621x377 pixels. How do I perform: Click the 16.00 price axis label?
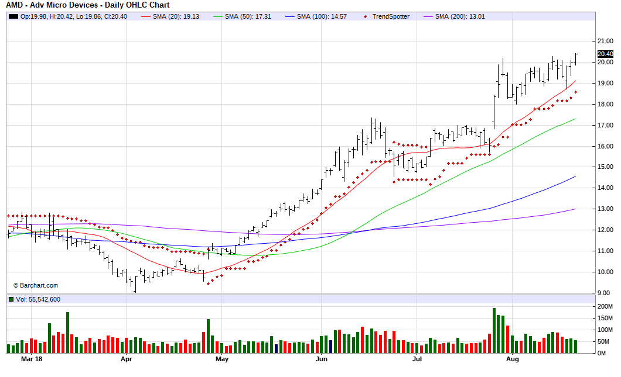click(x=605, y=146)
